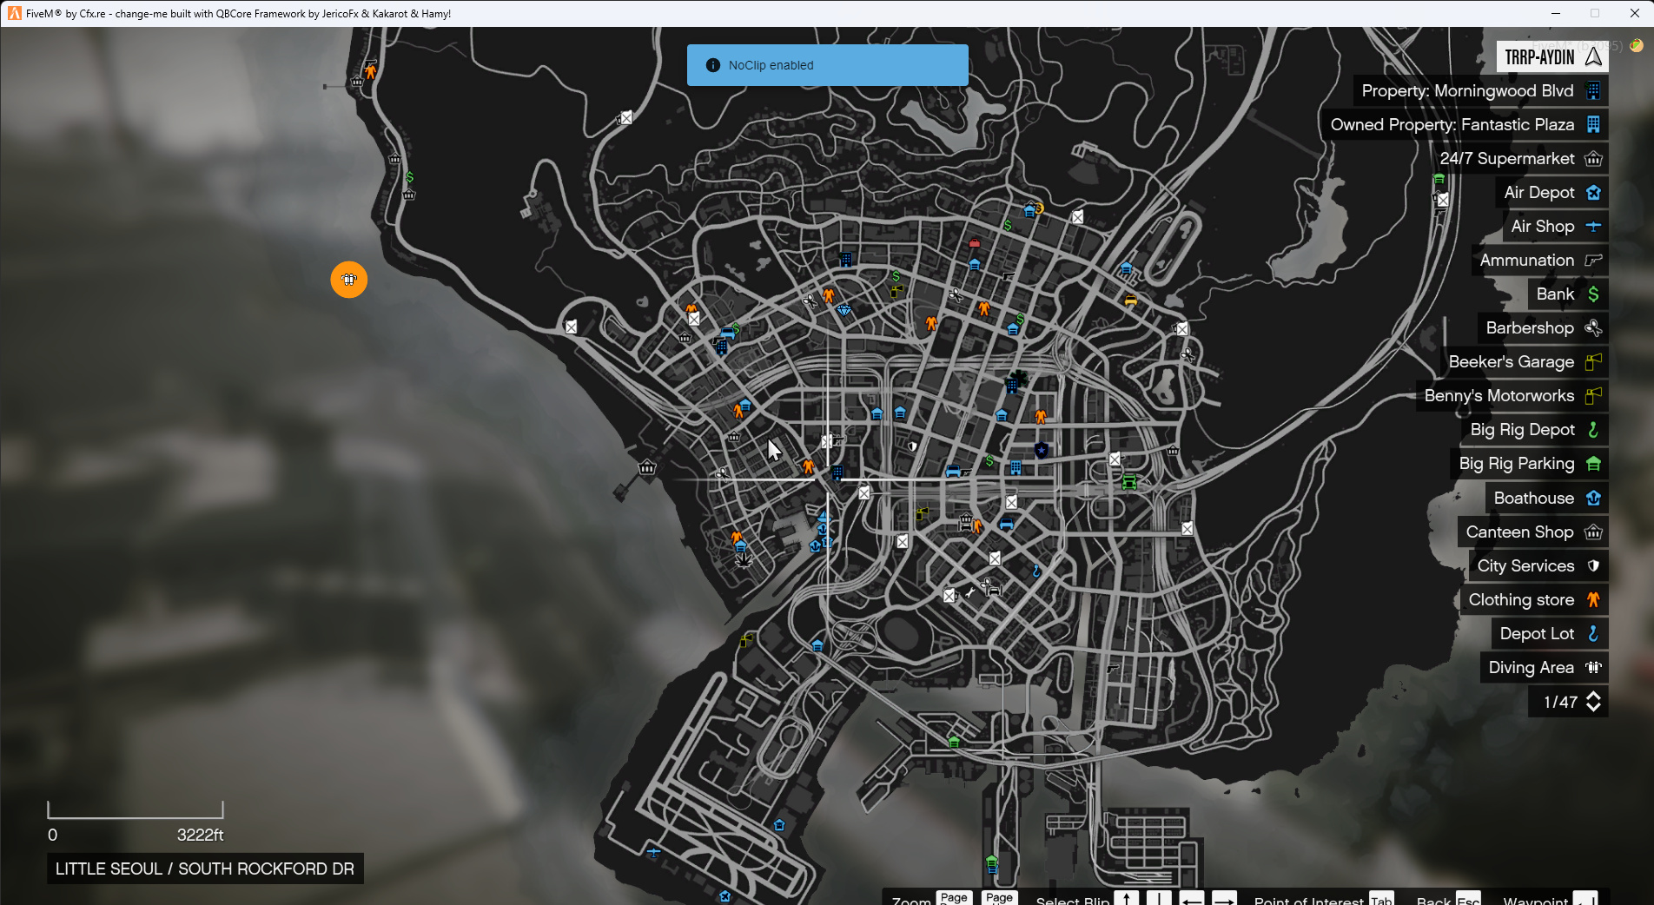Click the TRRP-AYDIN player name label
This screenshot has height=905, width=1654.
coord(1539,57)
